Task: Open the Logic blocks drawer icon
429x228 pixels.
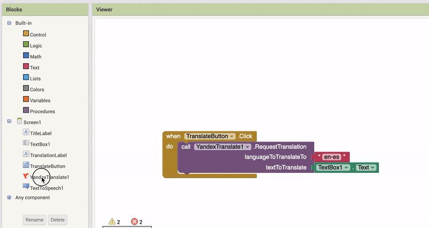Action: click(26, 45)
